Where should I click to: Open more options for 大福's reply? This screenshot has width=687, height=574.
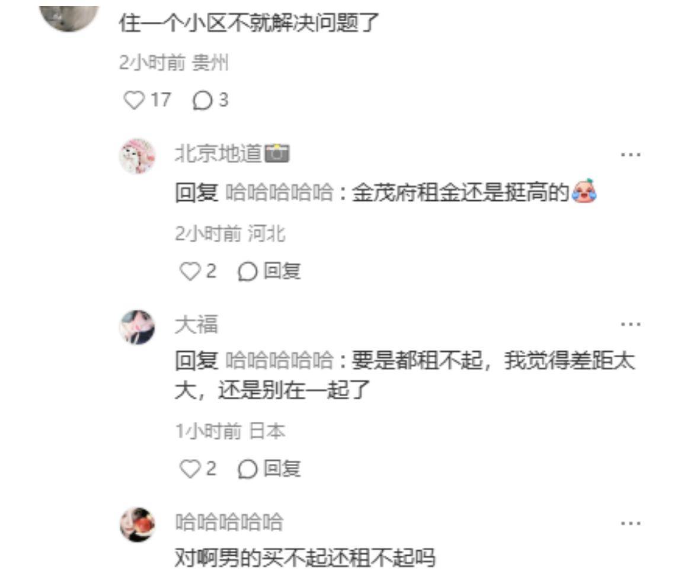[631, 325]
